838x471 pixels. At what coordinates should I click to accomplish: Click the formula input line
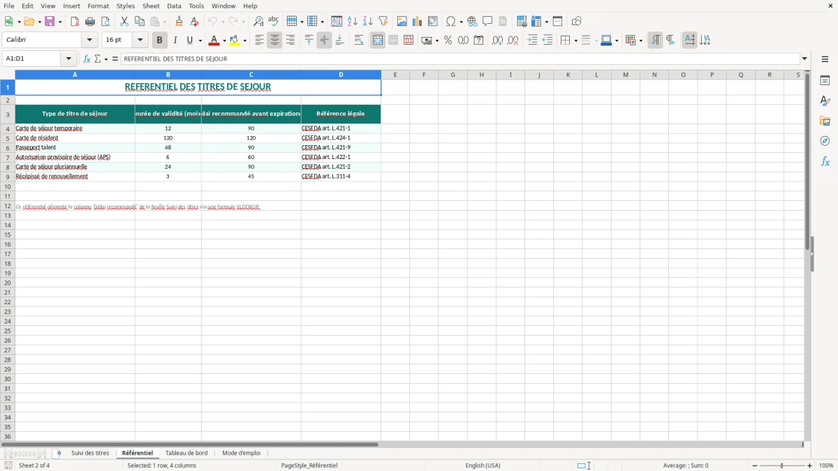(x=460, y=59)
